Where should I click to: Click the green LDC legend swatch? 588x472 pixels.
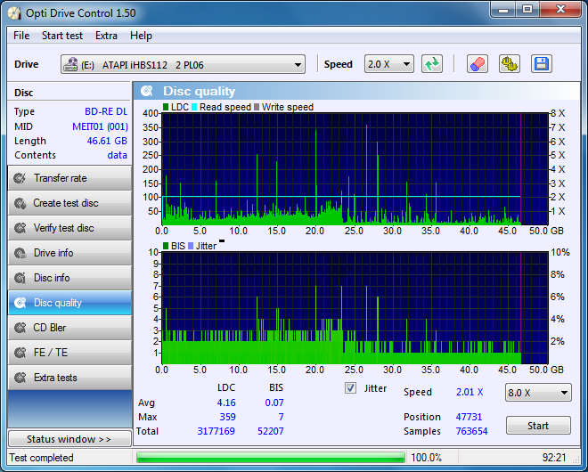coord(166,107)
